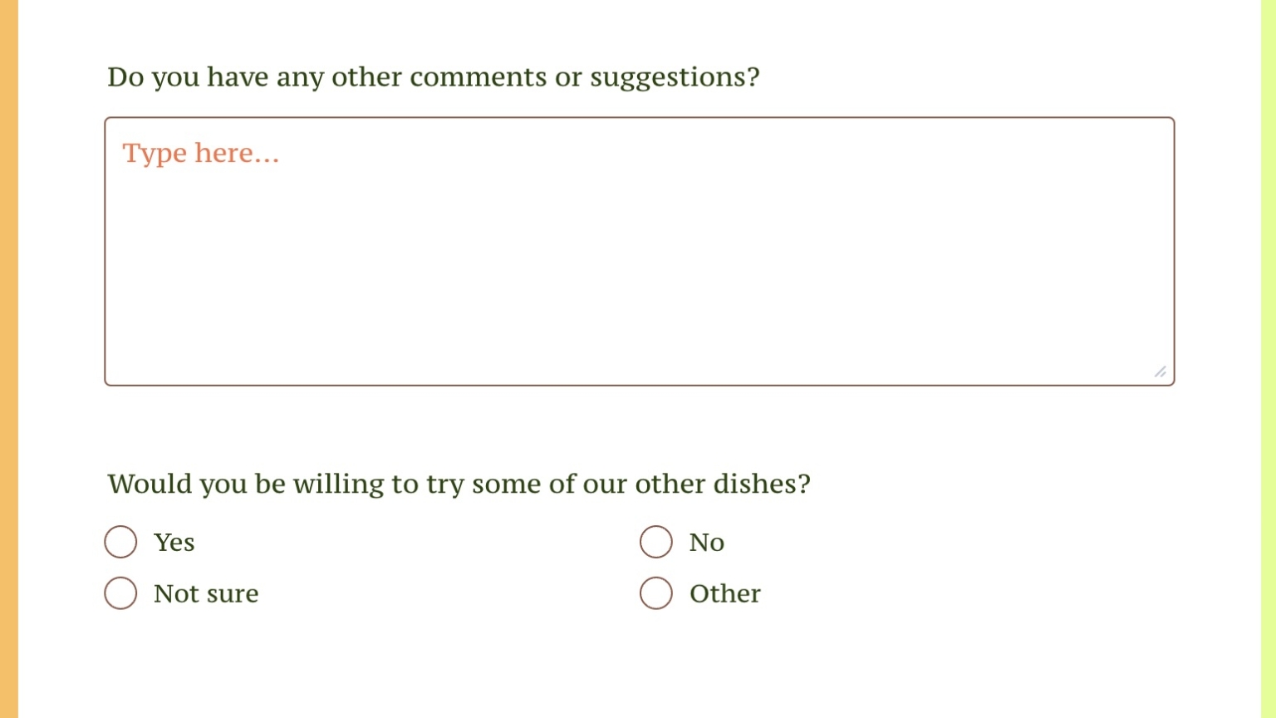Click the circle next to "Other"

(x=656, y=593)
